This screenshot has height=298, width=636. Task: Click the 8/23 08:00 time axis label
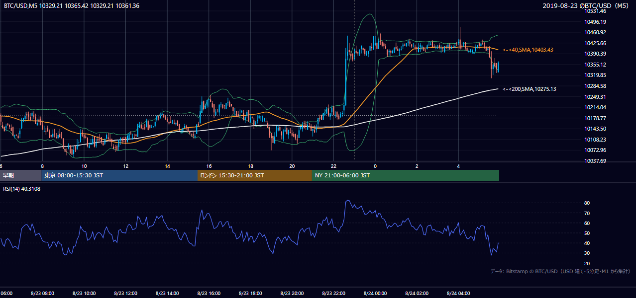point(42,293)
